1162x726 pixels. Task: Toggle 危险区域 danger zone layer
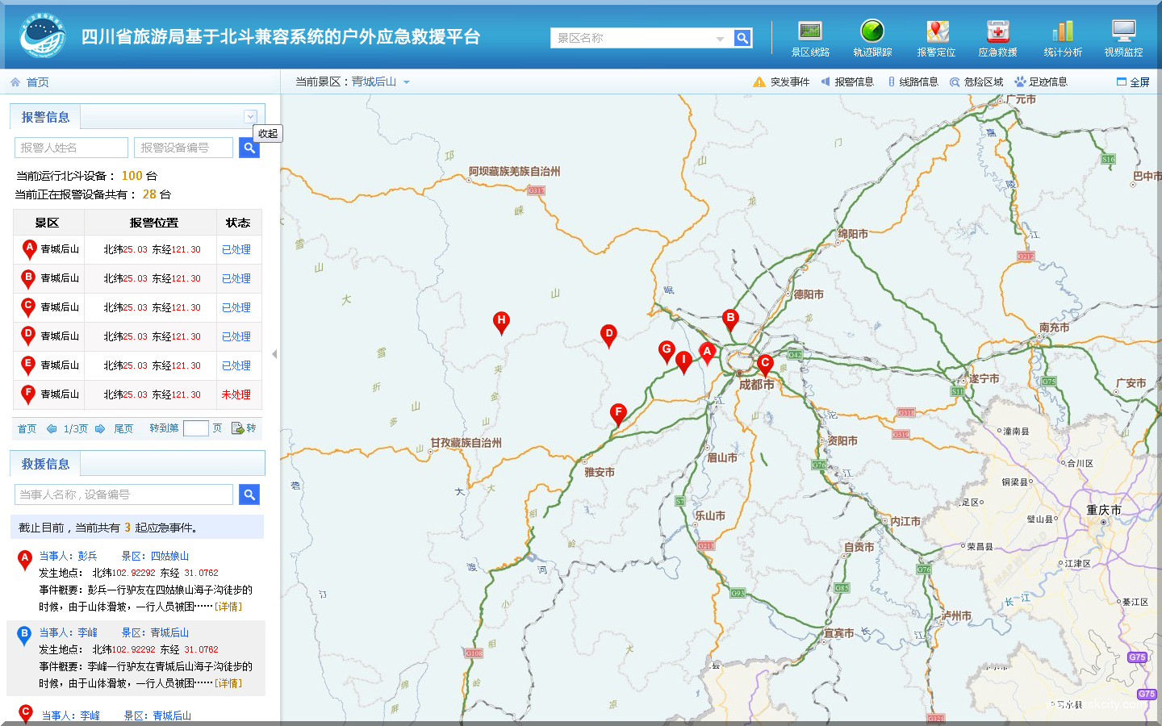(976, 82)
